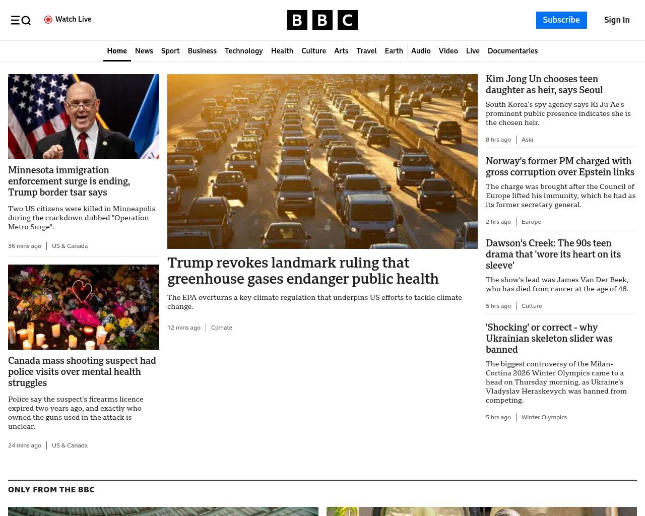
Task: Open the Arts section
Action: 341,51
